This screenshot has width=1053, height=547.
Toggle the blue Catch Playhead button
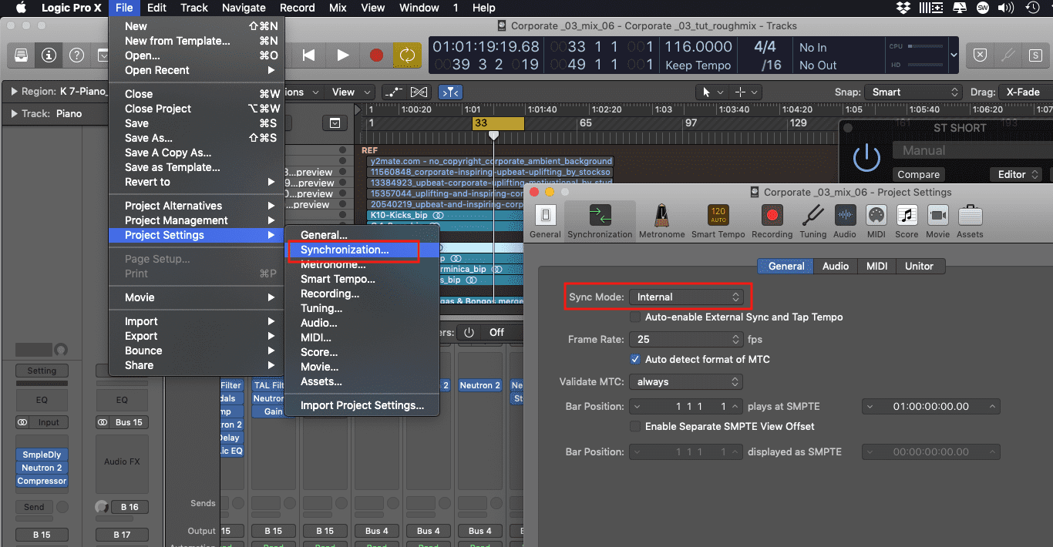(450, 92)
